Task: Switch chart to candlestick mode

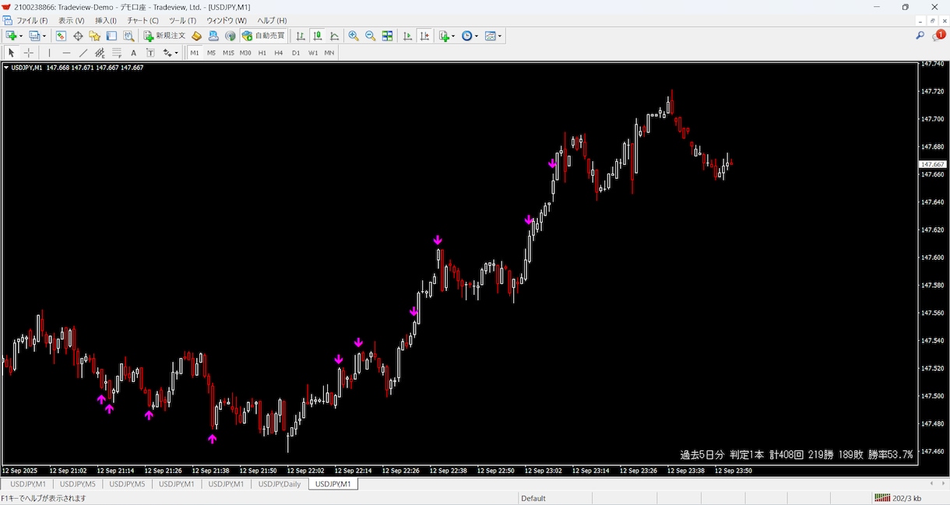Action: pyautogui.click(x=318, y=36)
